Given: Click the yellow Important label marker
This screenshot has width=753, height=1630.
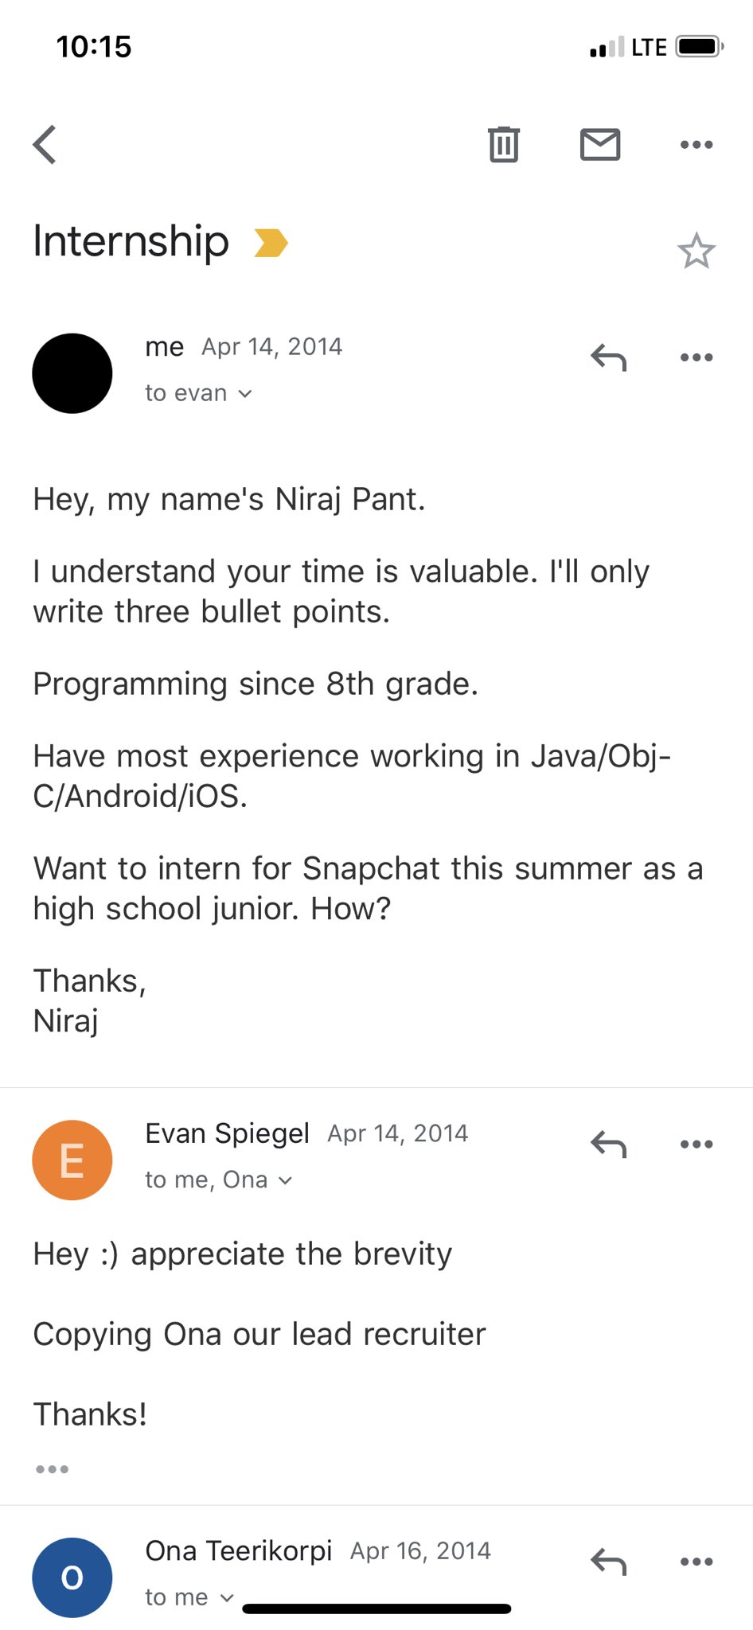Looking at the screenshot, I should point(271,243).
